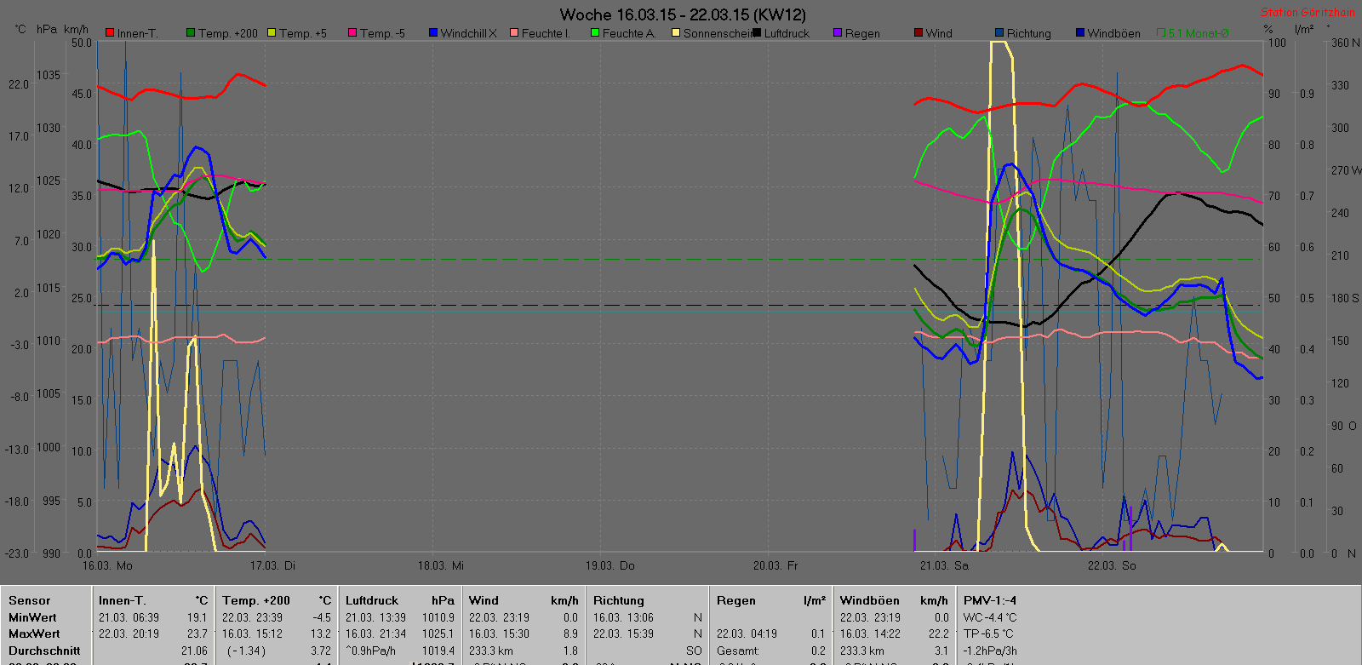Viewport: 1362px width, 665px height.
Task: Click the bright green Feuchte A. legend marker
Action: point(595,33)
